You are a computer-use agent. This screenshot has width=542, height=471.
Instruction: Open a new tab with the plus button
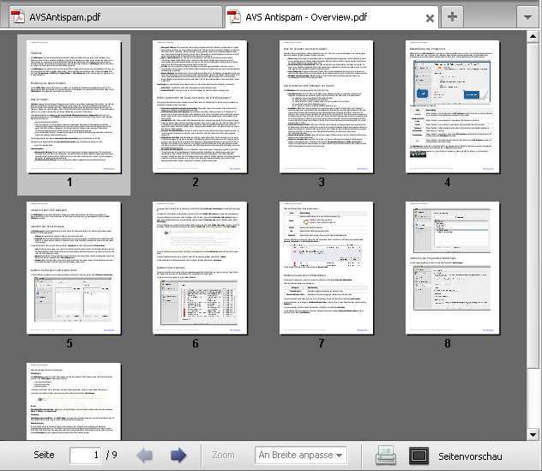coord(452,17)
